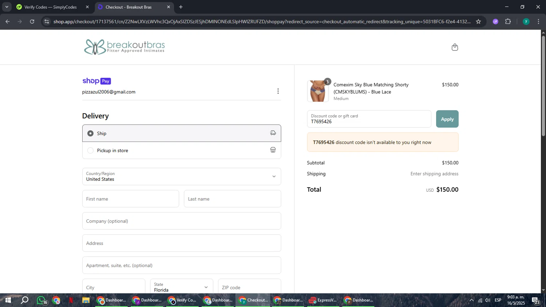
Task: Open a new browser tab
Action: pos(181,7)
